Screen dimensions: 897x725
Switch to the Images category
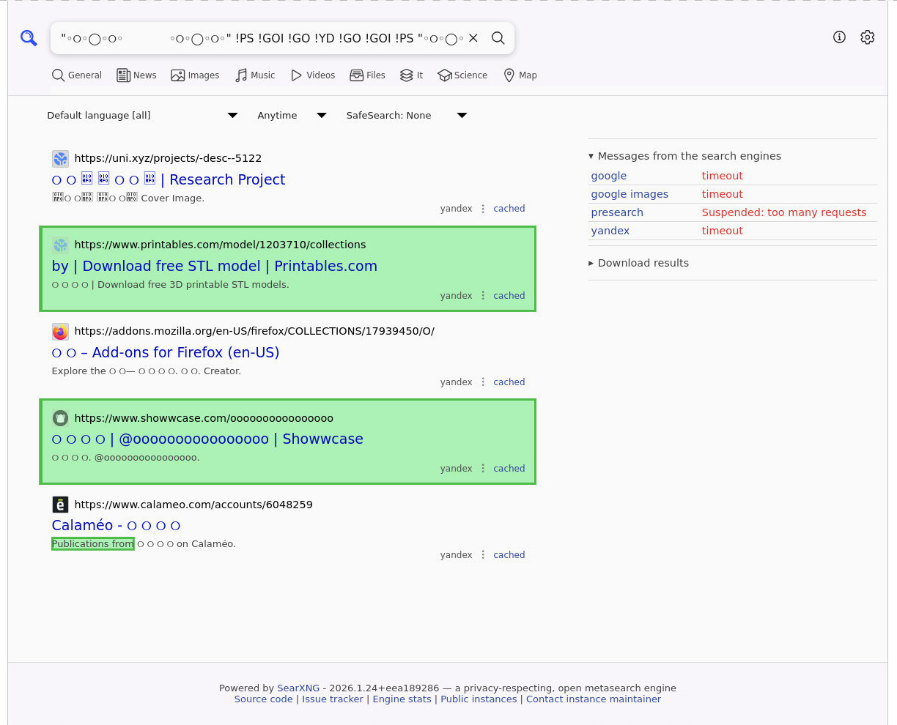pyautogui.click(x=195, y=75)
